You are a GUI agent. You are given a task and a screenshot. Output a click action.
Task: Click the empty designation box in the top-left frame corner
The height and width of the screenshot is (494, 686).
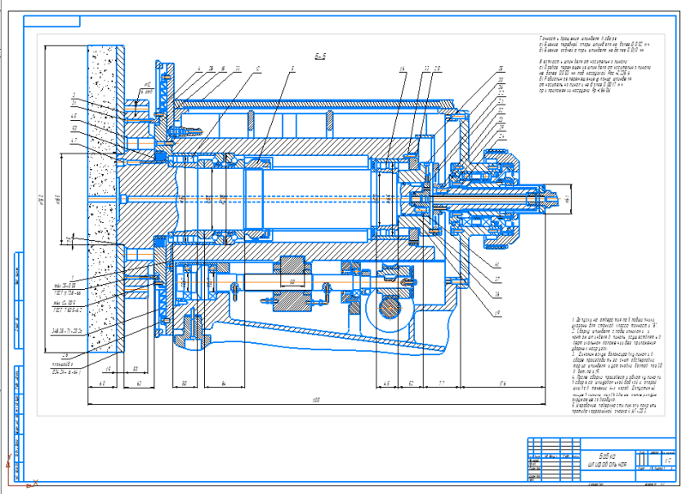tap(52, 21)
